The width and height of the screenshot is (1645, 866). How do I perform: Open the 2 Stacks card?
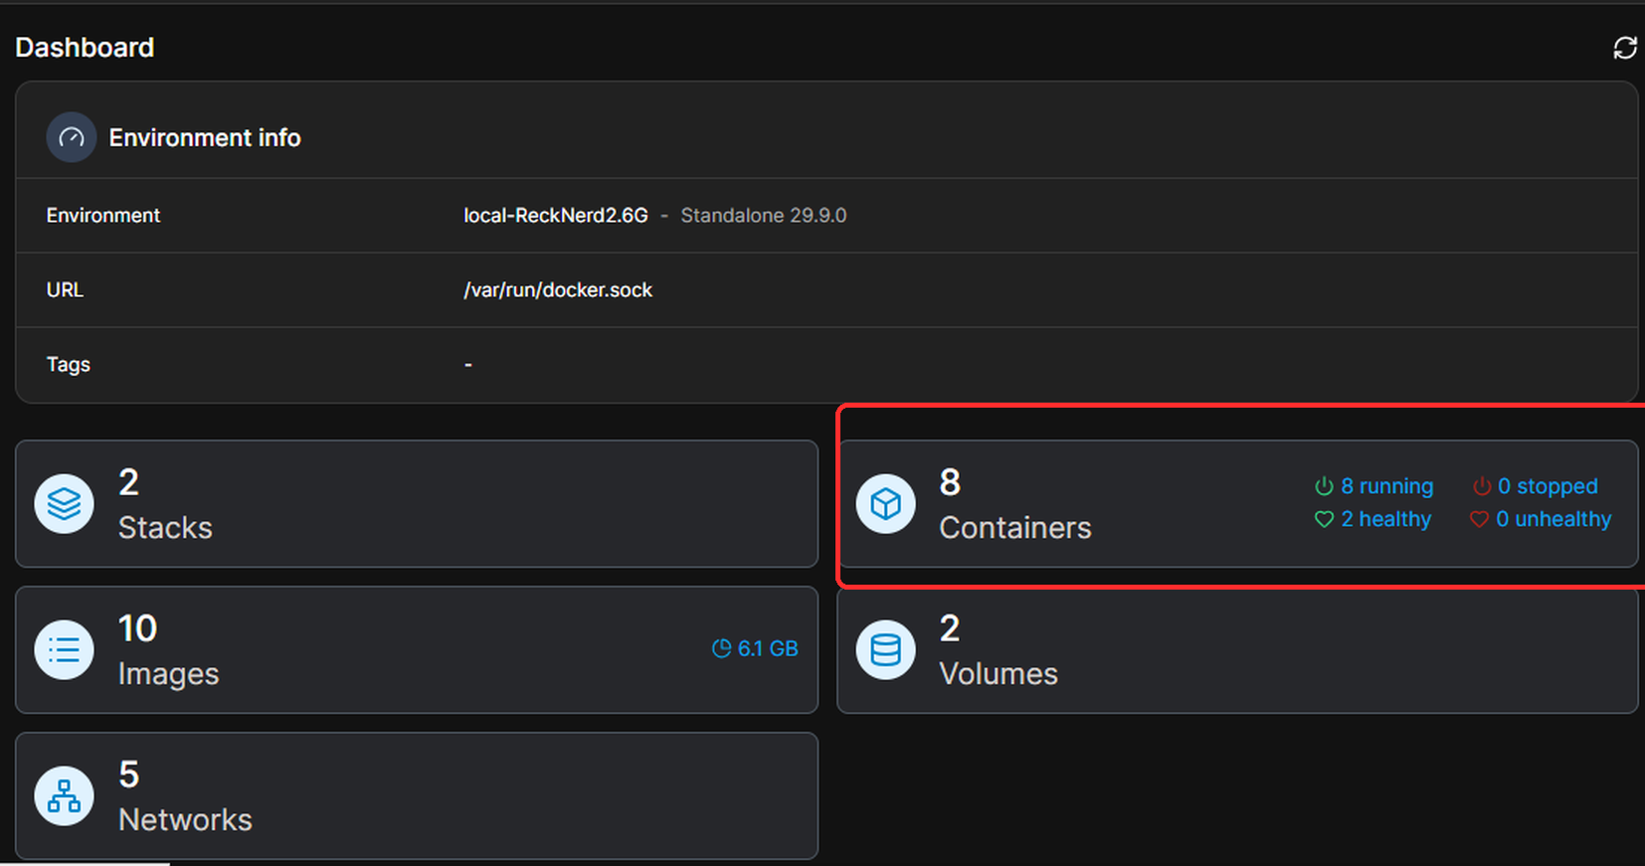[x=417, y=504]
